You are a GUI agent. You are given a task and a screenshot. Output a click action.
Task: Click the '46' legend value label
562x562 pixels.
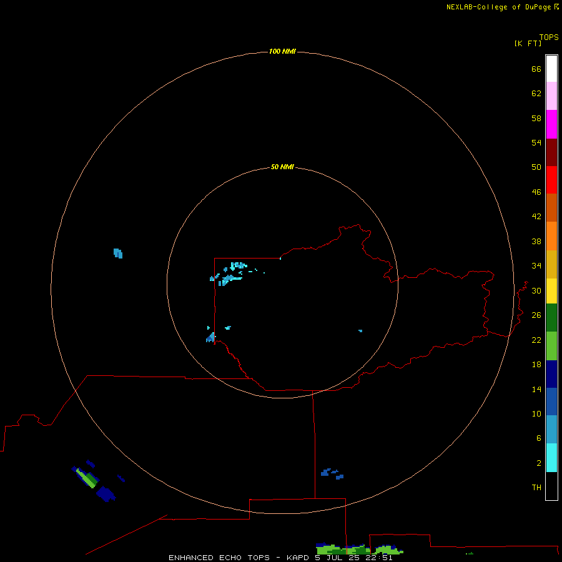536,192
